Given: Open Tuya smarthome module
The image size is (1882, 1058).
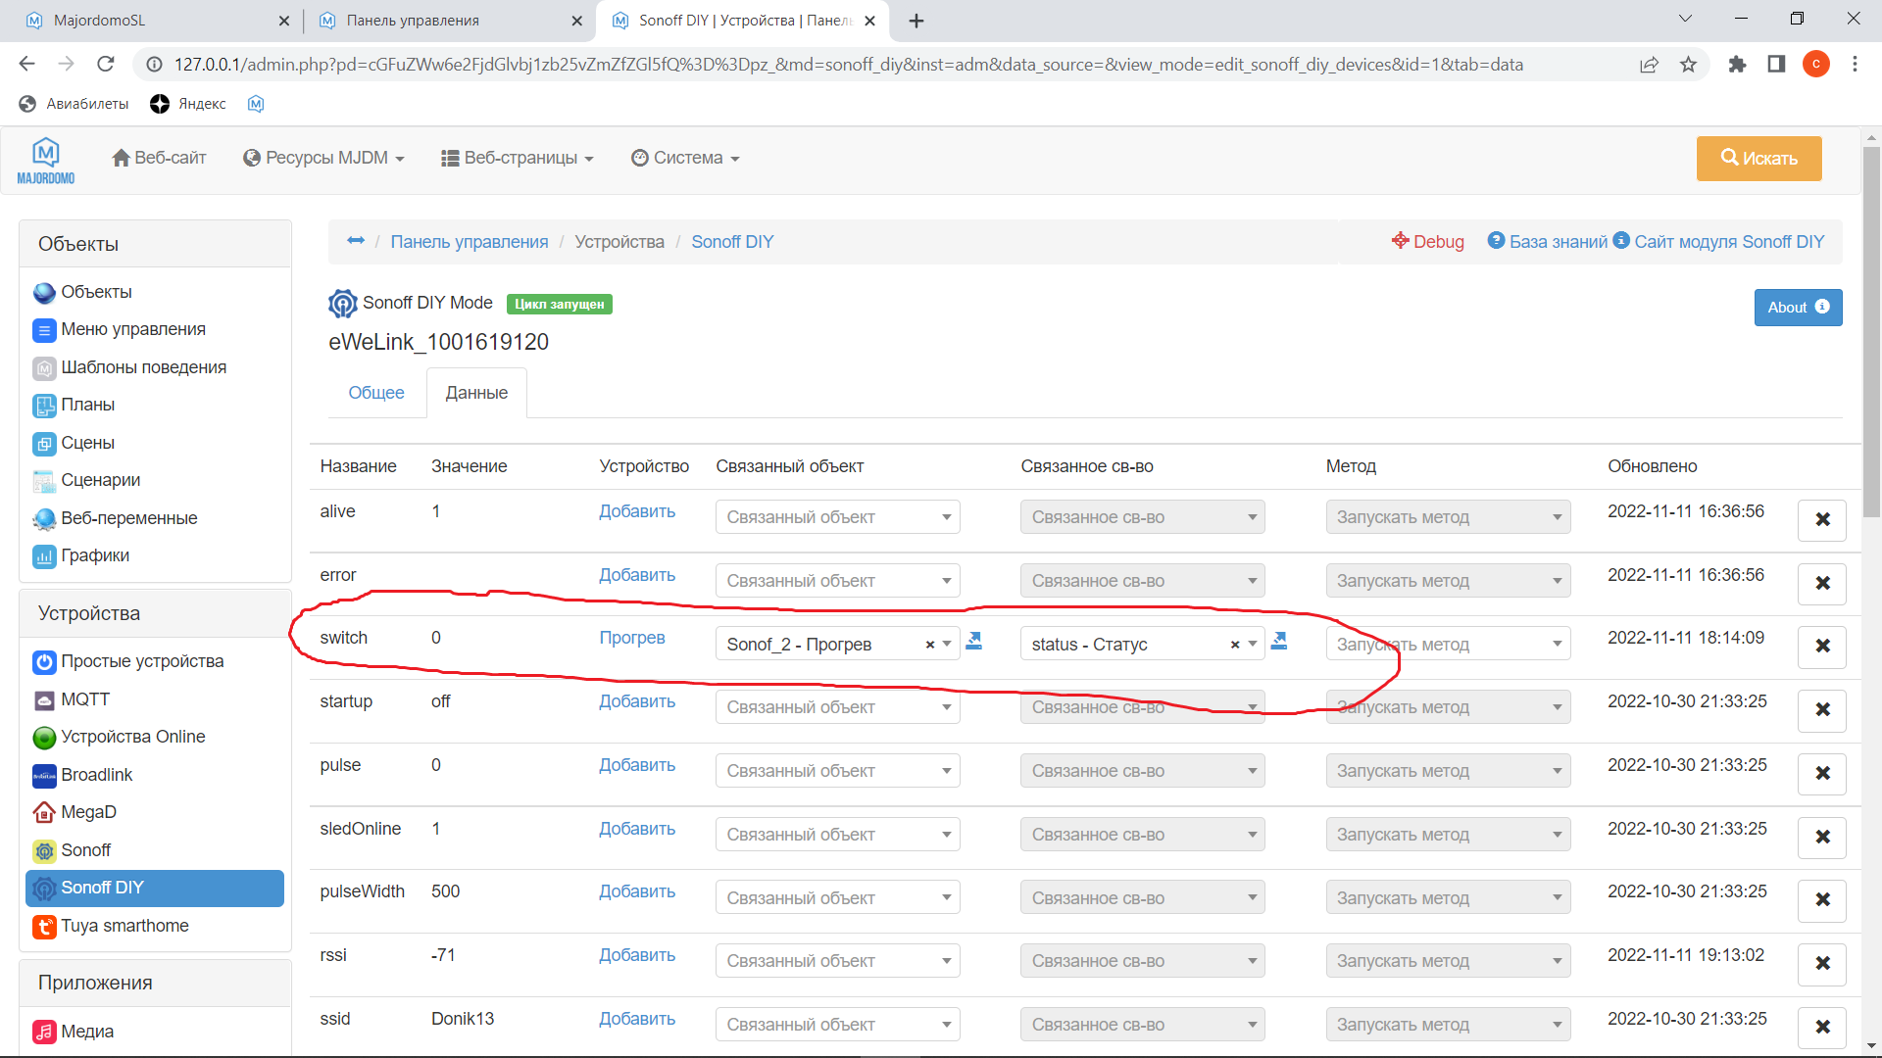Looking at the screenshot, I should tap(124, 926).
